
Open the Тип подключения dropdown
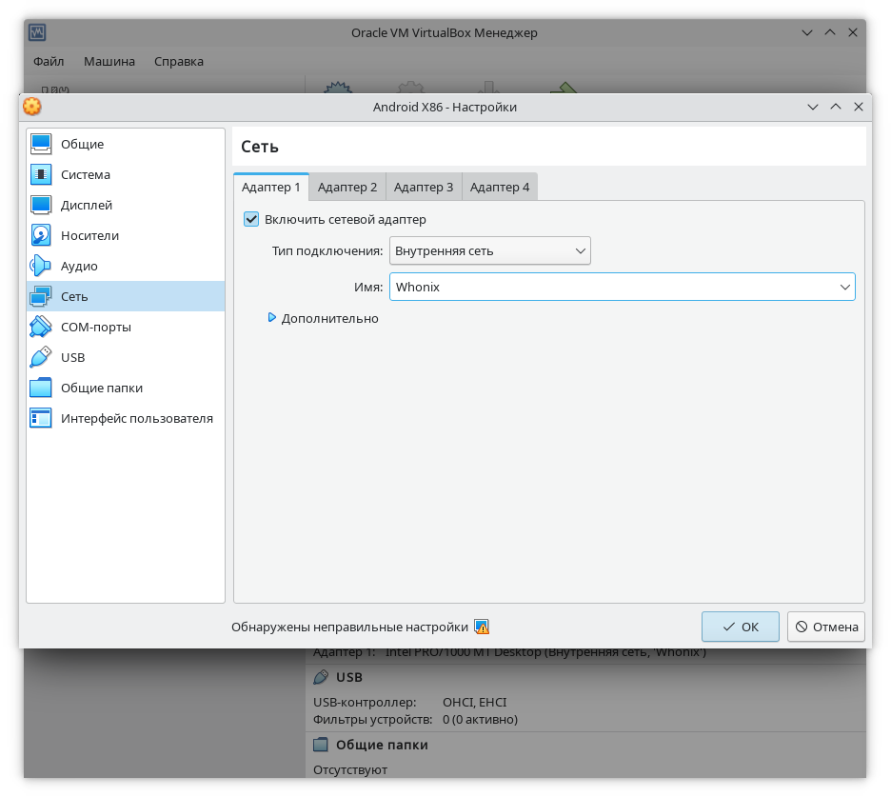(489, 251)
